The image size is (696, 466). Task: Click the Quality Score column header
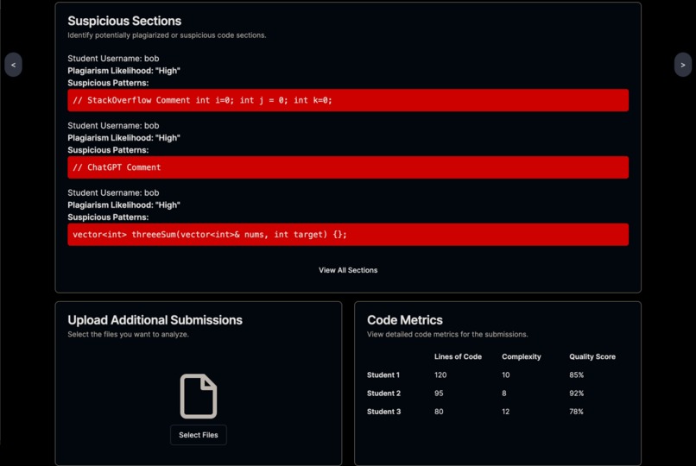[592, 356]
